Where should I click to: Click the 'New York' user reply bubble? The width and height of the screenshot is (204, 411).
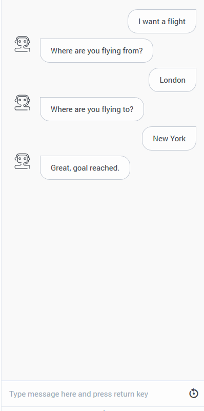click(x=169, y=138)
